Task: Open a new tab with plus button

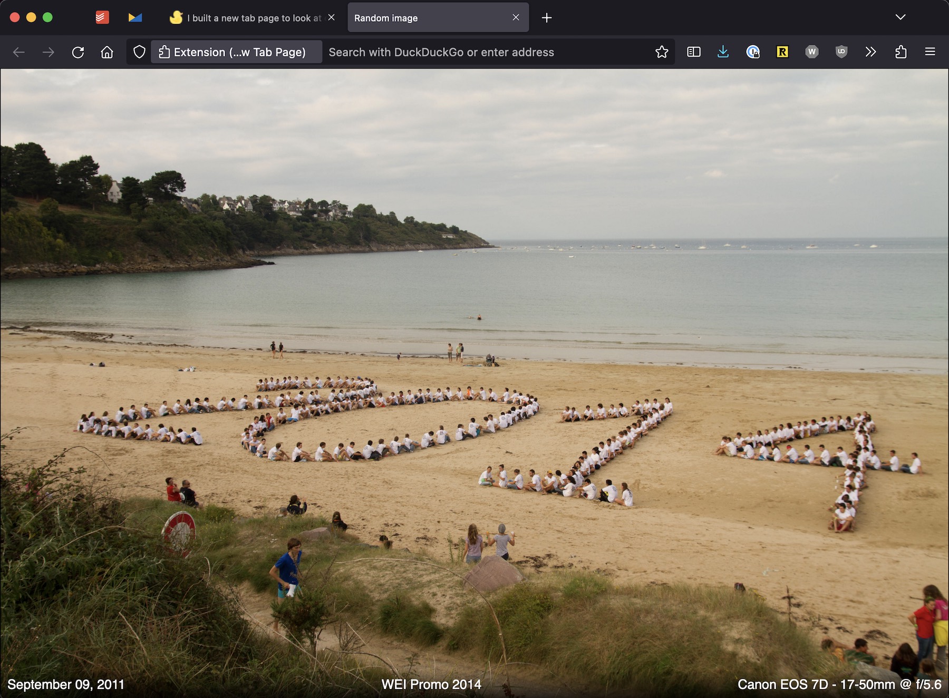Action: 547,18
